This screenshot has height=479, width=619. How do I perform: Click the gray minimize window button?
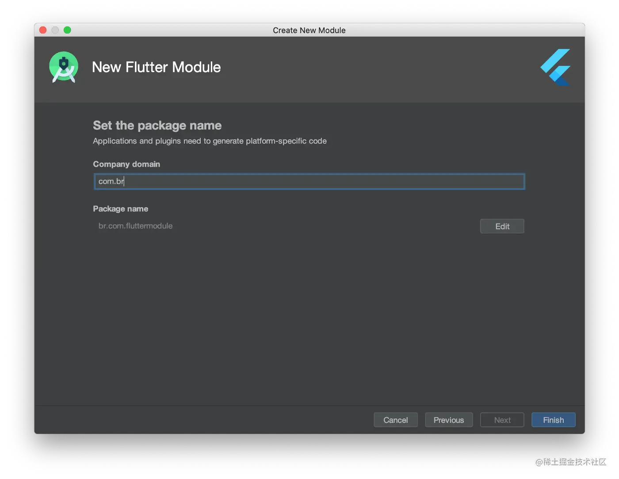[x=55, y=30]
